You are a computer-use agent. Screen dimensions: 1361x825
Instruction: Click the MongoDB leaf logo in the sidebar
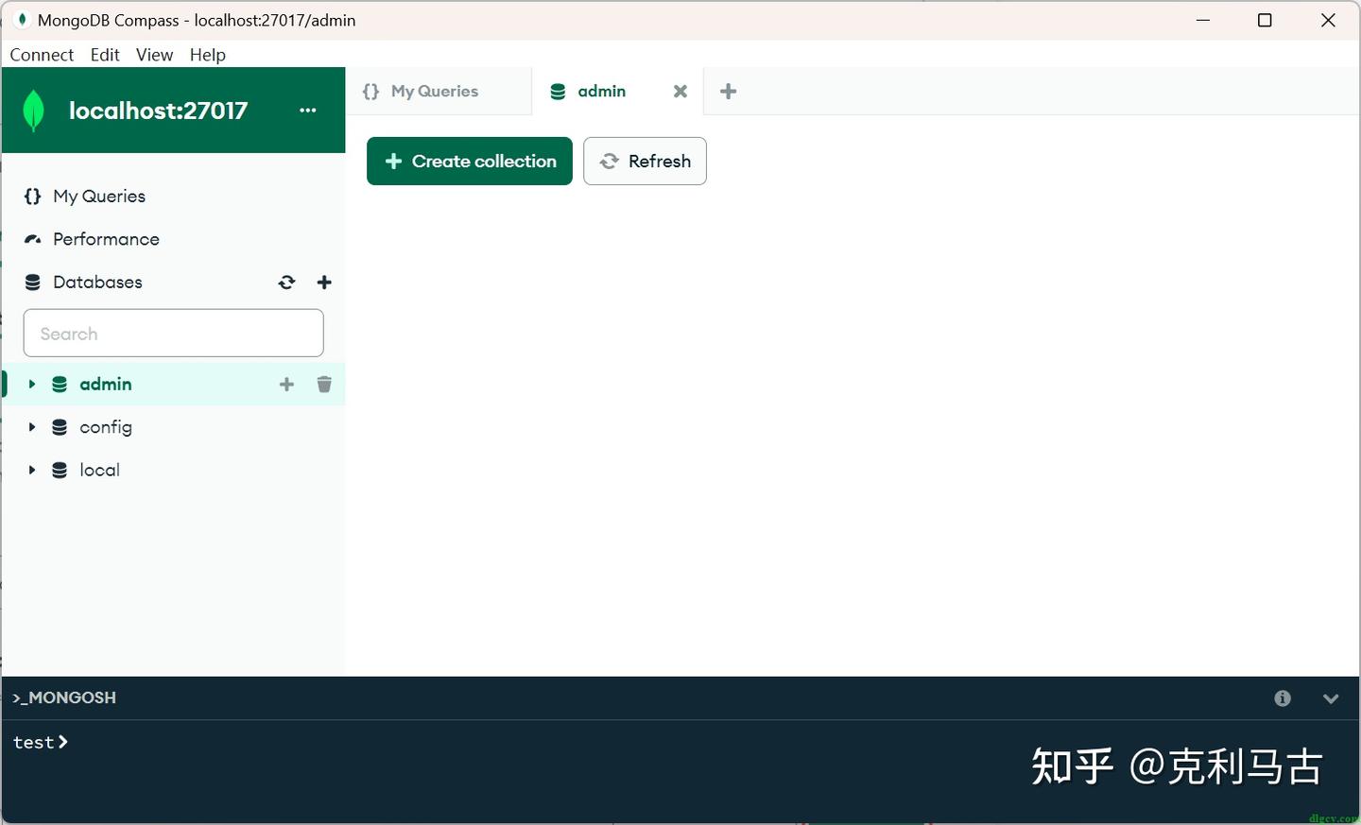tap(34, 110)
